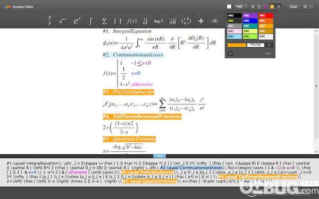This screenshot has width=319, height=199.
Task: Open the log x functions icon
Action: click(x=158, y=21)
